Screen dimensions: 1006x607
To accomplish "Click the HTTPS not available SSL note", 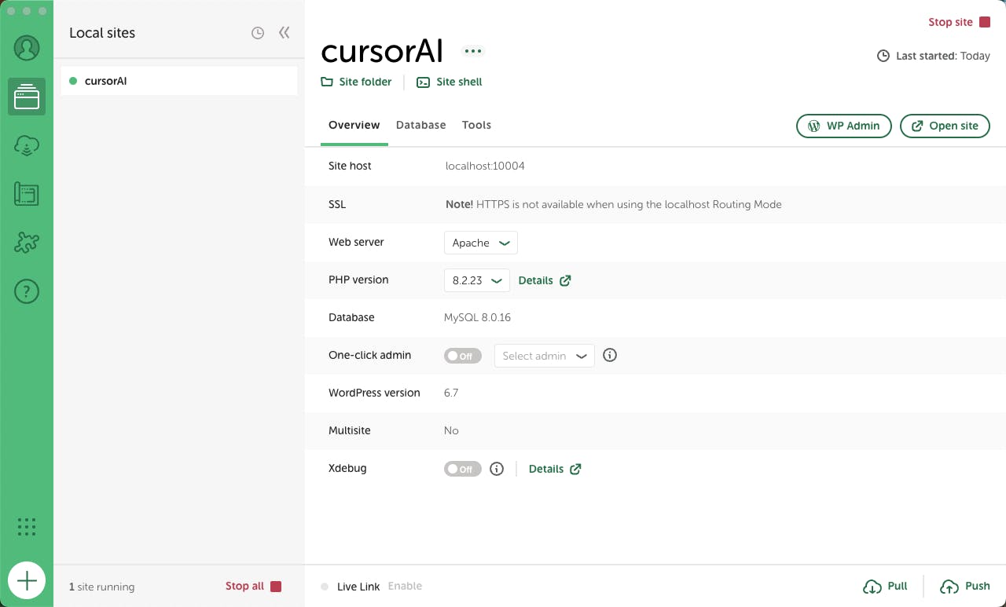I will (x=614, y=204).
